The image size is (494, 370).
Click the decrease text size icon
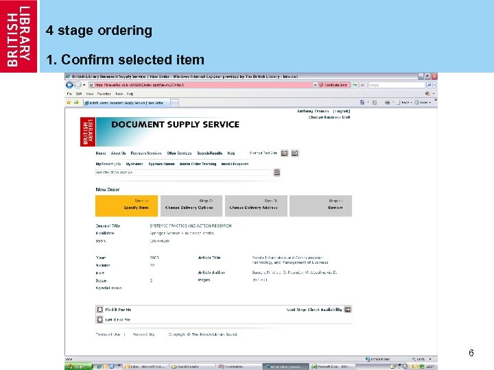tap(295, 153)
